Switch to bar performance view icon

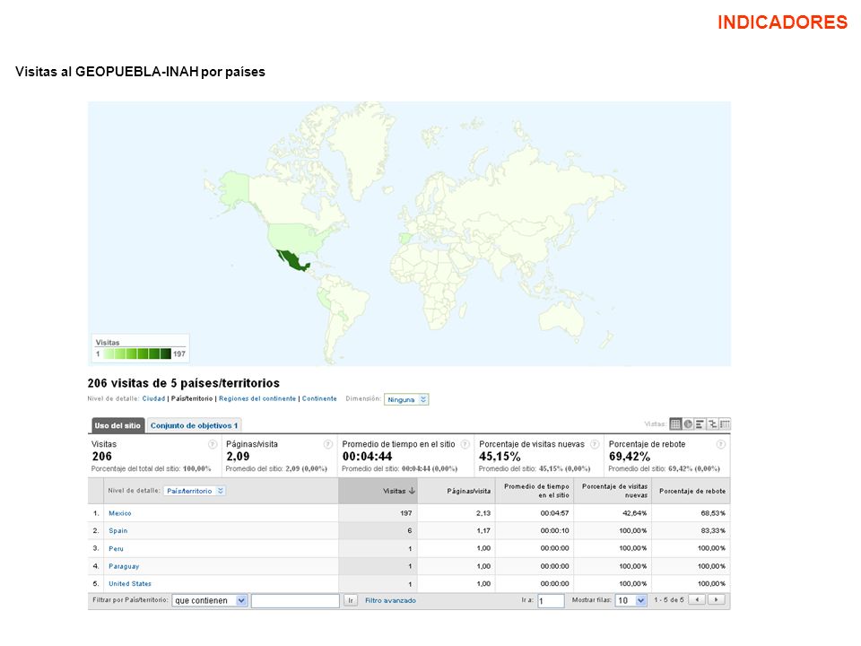coord(700,423)
